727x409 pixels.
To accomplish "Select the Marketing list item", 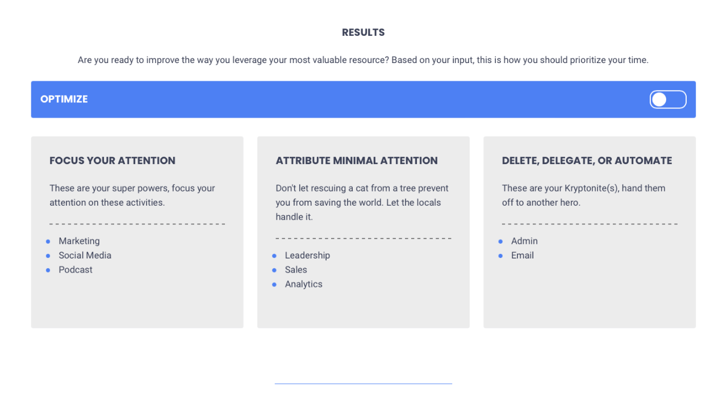I will click(79, 241).
